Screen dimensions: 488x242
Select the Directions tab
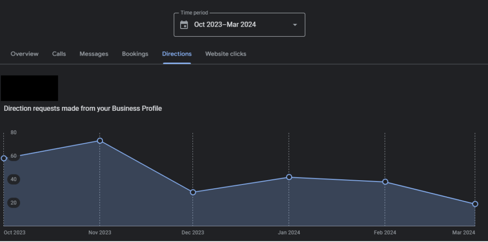[x=177, y=54]
